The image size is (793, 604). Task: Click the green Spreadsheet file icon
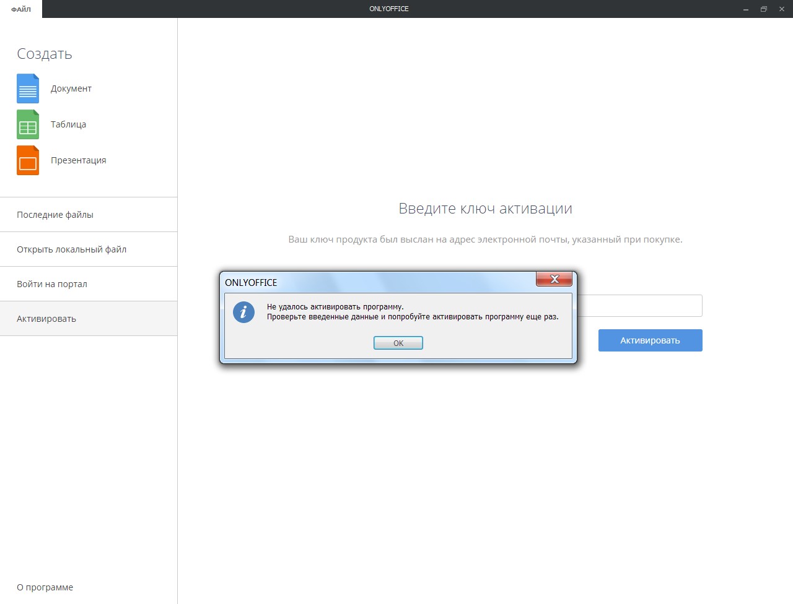(28, 124)
